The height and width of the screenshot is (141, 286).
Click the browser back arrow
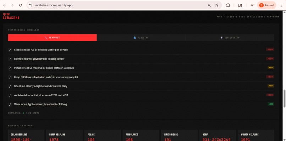point(4,5)
